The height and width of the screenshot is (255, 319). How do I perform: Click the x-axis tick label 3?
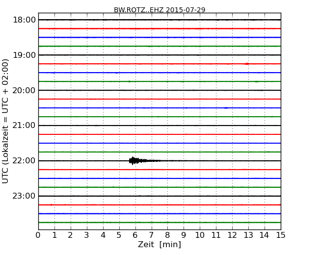(x=87, y=235)
